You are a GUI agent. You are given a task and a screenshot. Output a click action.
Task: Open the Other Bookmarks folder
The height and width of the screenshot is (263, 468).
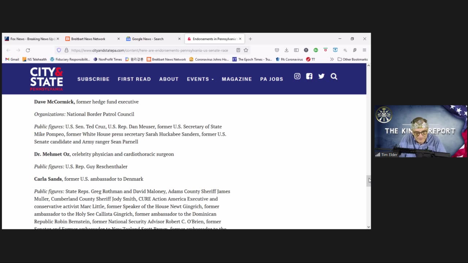tap(352, 59)
